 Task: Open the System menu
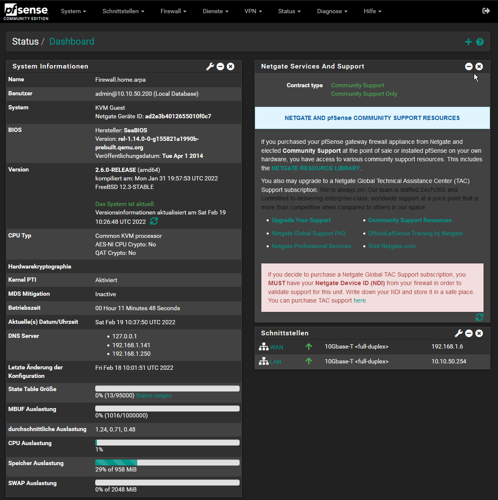click(x=74, y=11)
